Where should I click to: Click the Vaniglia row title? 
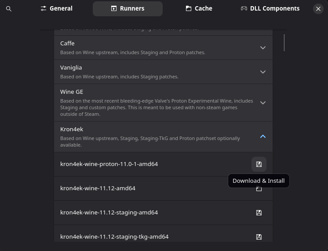point(71,68)
